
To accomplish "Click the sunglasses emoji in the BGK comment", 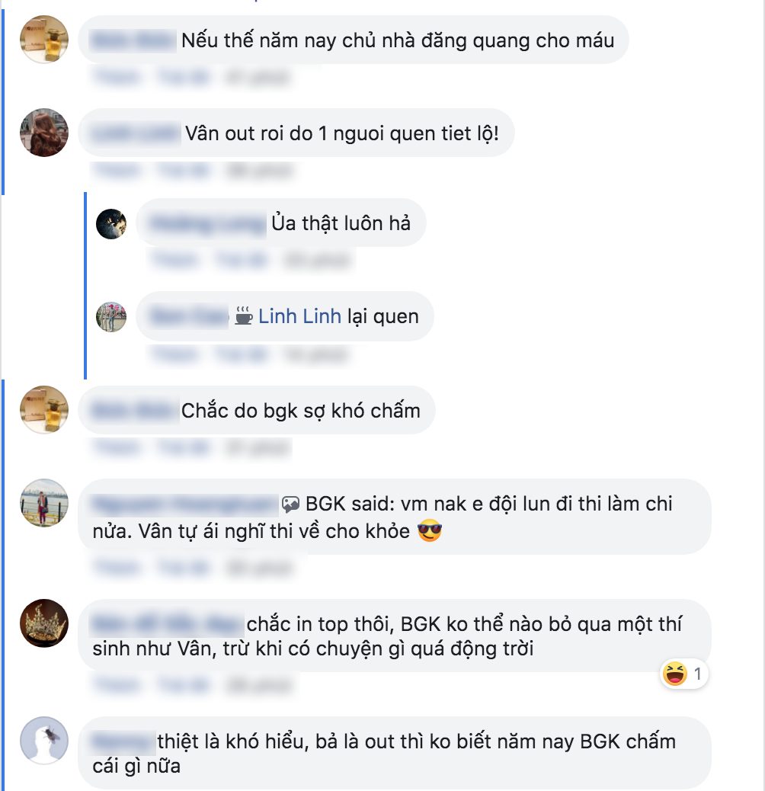I will click(x=430, y=531).
